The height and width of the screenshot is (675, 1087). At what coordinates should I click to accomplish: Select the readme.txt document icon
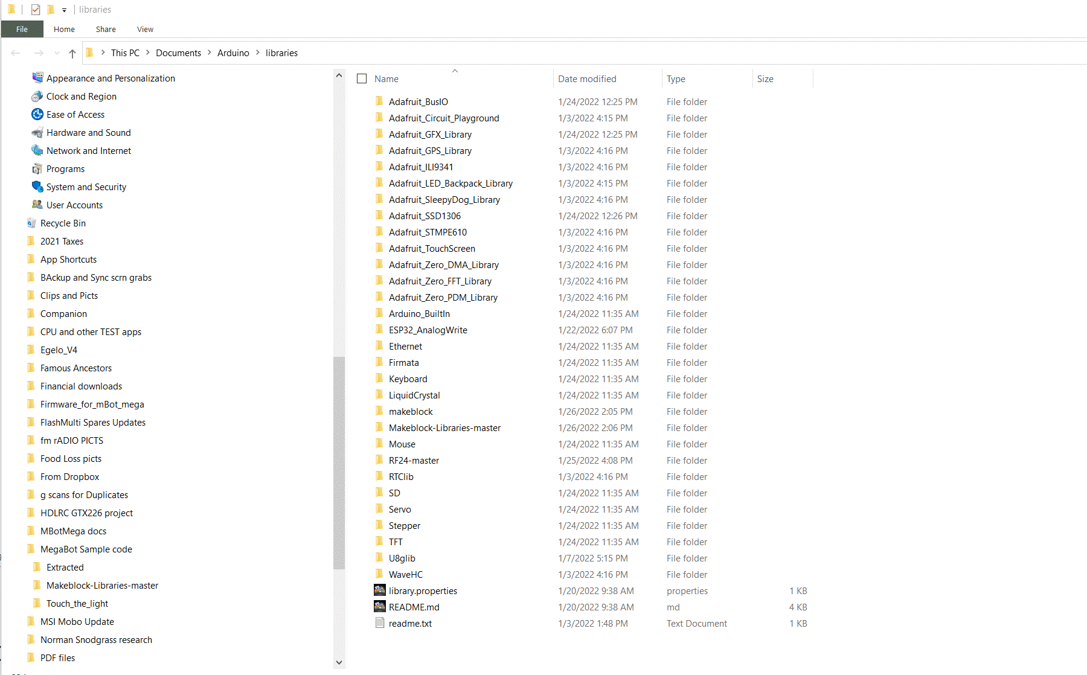click(379, 623)
